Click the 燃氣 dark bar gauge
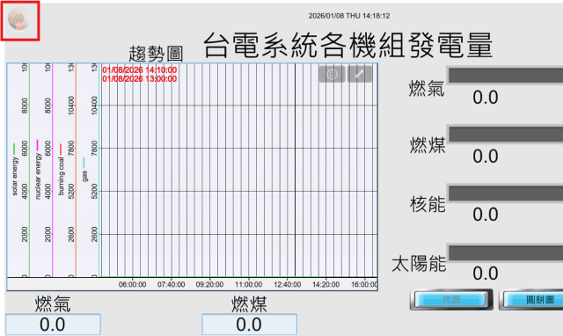Image resolution: width=563 pixels, height=336 pixels. (x=506, y=76)
